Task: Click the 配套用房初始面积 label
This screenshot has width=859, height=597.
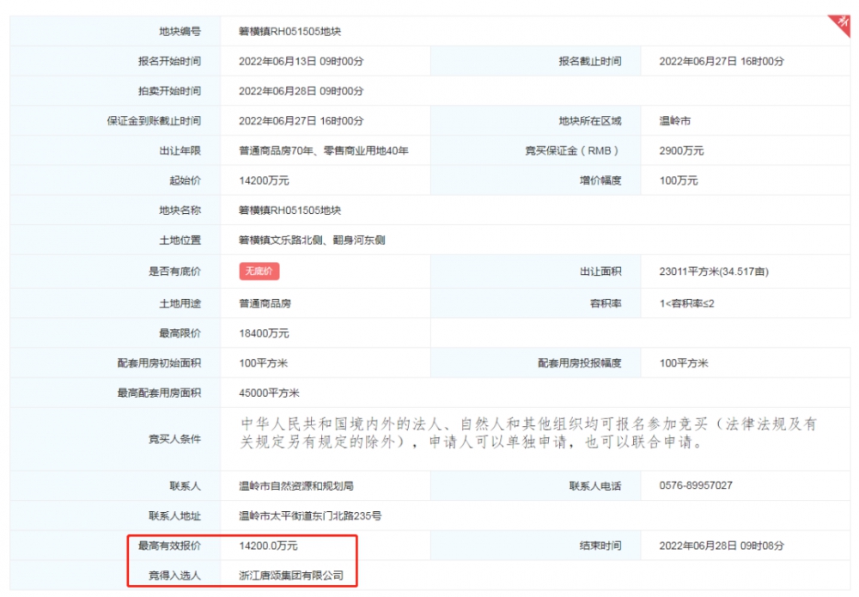Action: [159, 363]
